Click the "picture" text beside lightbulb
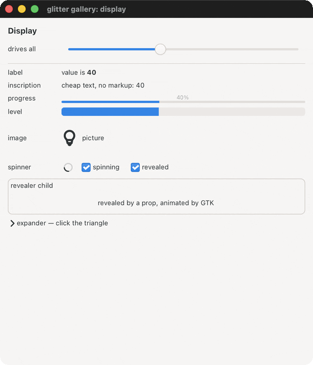This screenshot has height=365, width=313. pos(93,138)
